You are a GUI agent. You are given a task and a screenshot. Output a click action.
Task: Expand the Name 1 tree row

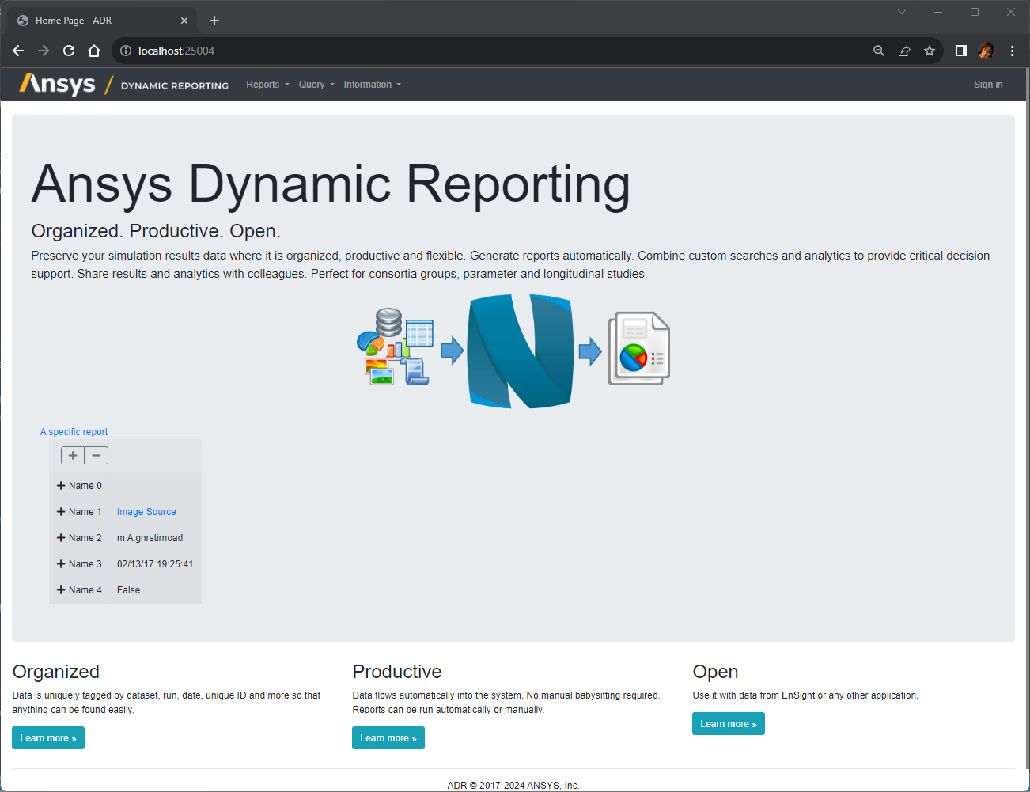[61, 512]
